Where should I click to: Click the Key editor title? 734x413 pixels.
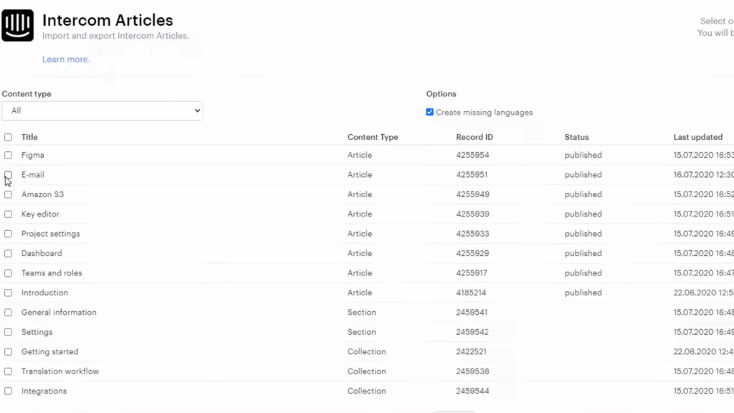40,214
